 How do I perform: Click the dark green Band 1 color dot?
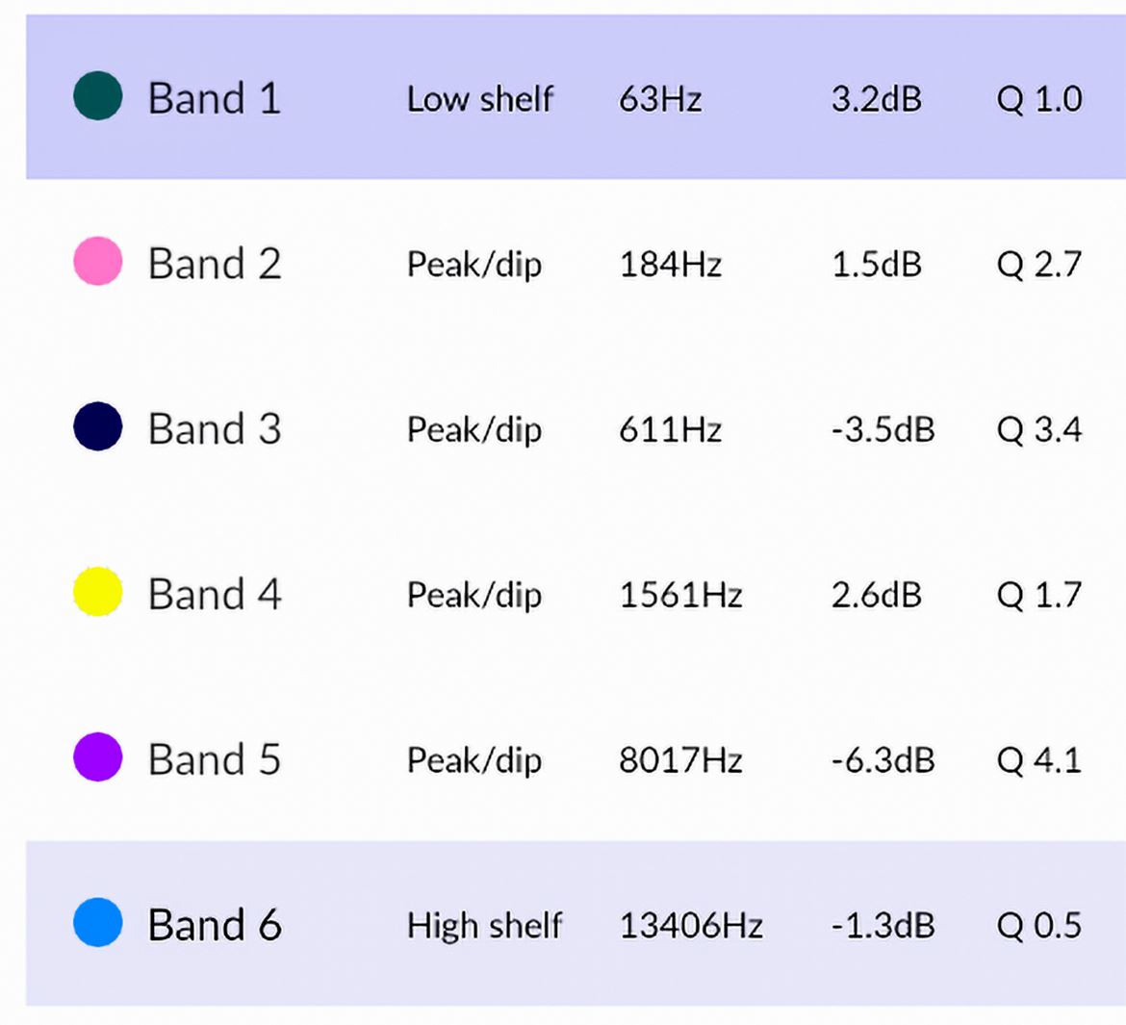(98, 96)
